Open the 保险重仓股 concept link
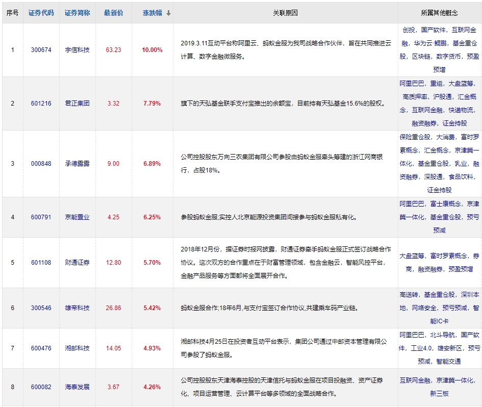This screenshot has width=482, height=407. pyautogui.click(x=415, y=137)
